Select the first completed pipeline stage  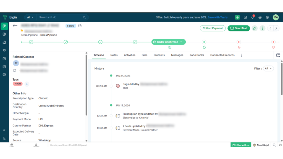(31, 42)
